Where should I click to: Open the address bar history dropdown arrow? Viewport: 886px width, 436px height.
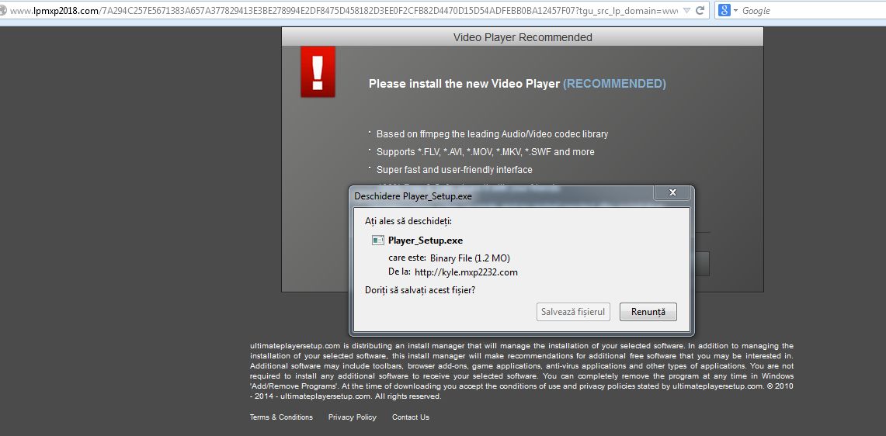(x=686, y=10)
